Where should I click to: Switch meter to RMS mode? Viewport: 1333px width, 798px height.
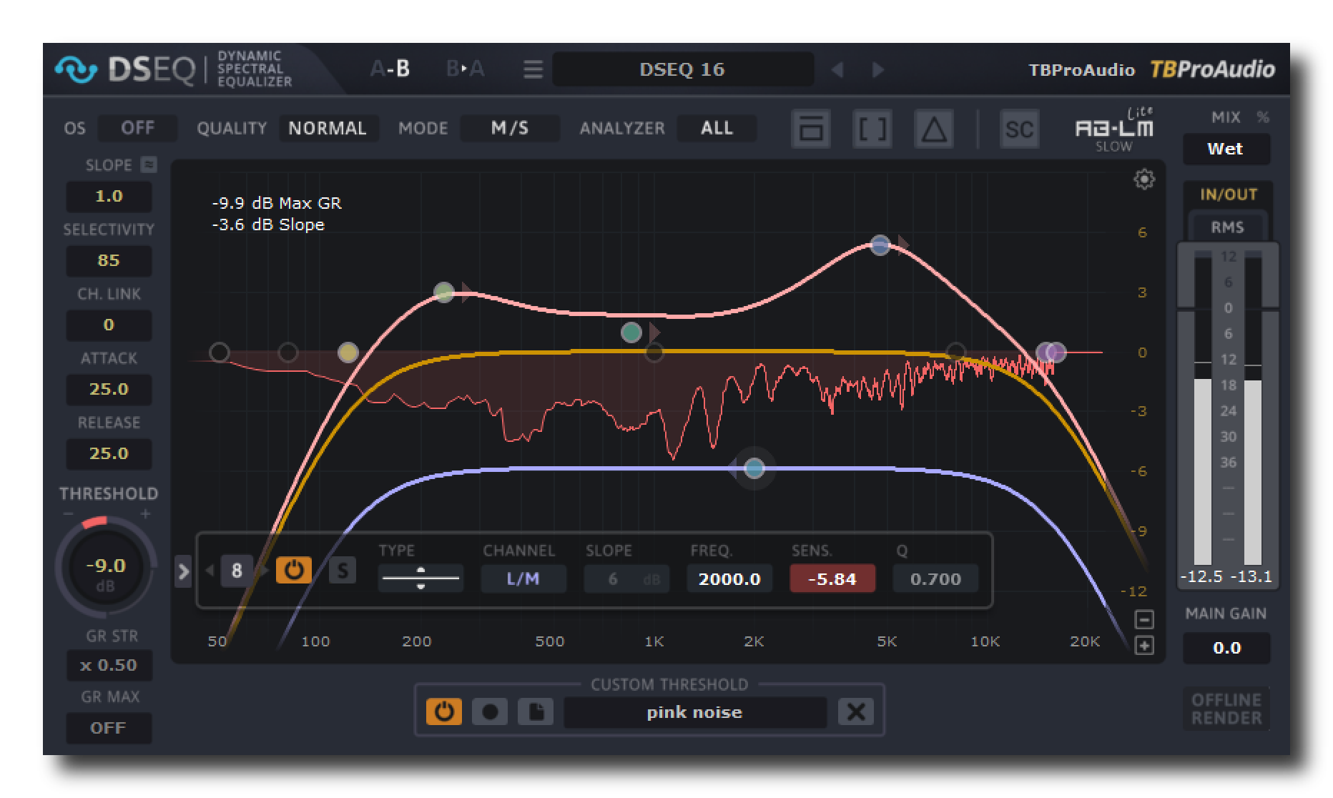(x=1227, y=227)
